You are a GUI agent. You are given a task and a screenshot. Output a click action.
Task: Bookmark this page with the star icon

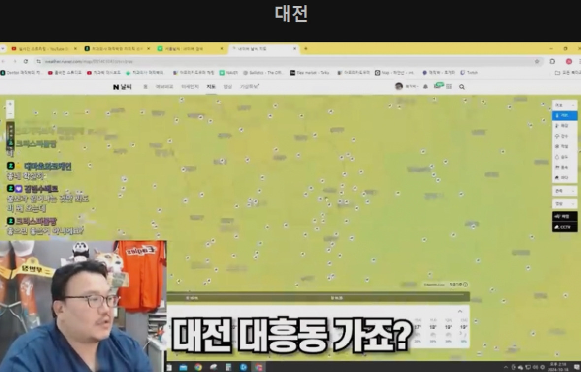click(537, 61)
